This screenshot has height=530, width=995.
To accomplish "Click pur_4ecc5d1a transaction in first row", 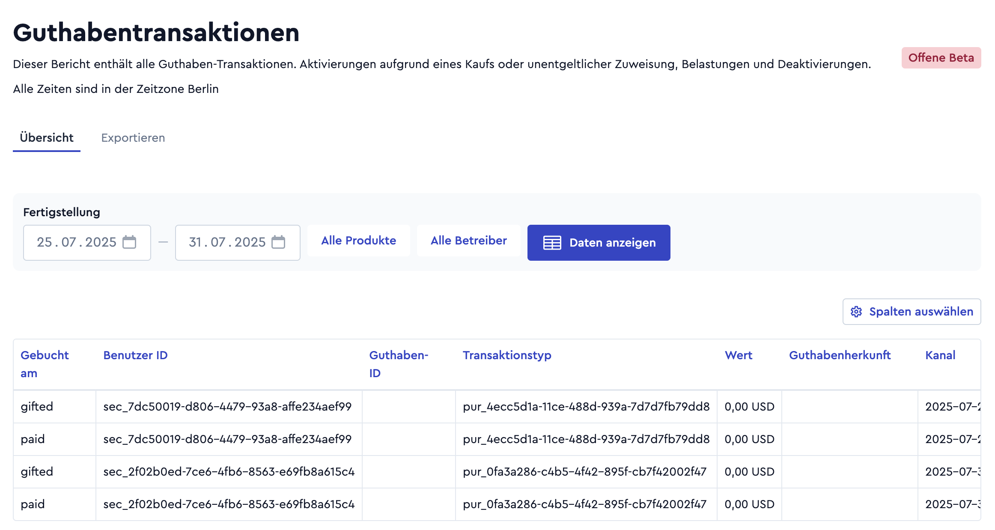I will (x=586, y=407).
